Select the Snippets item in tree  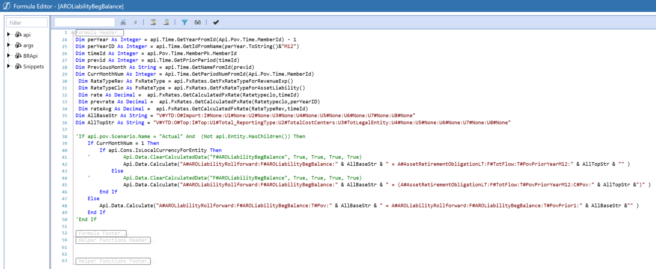tap(33, 67)
